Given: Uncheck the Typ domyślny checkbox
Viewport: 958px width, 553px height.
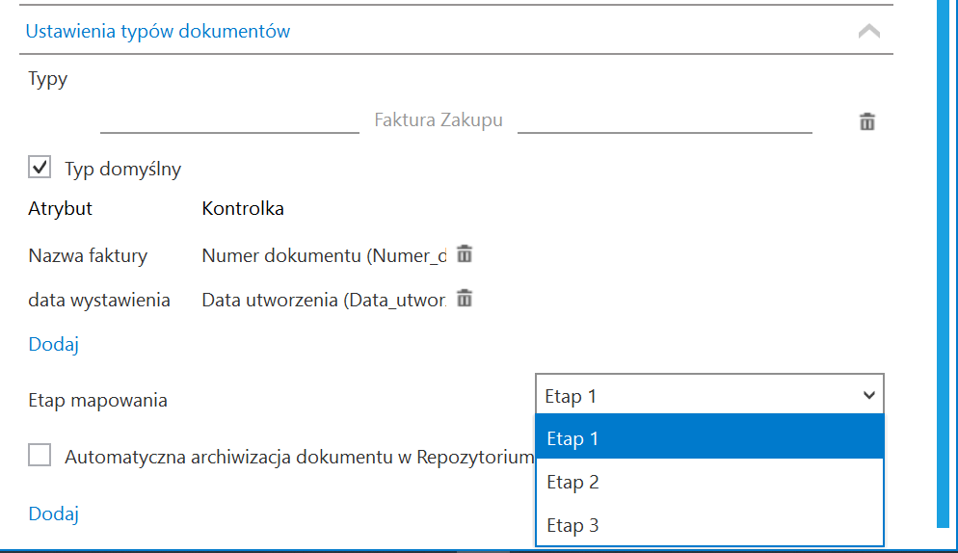Looking at the screenshot, I should tap(40, 168).
